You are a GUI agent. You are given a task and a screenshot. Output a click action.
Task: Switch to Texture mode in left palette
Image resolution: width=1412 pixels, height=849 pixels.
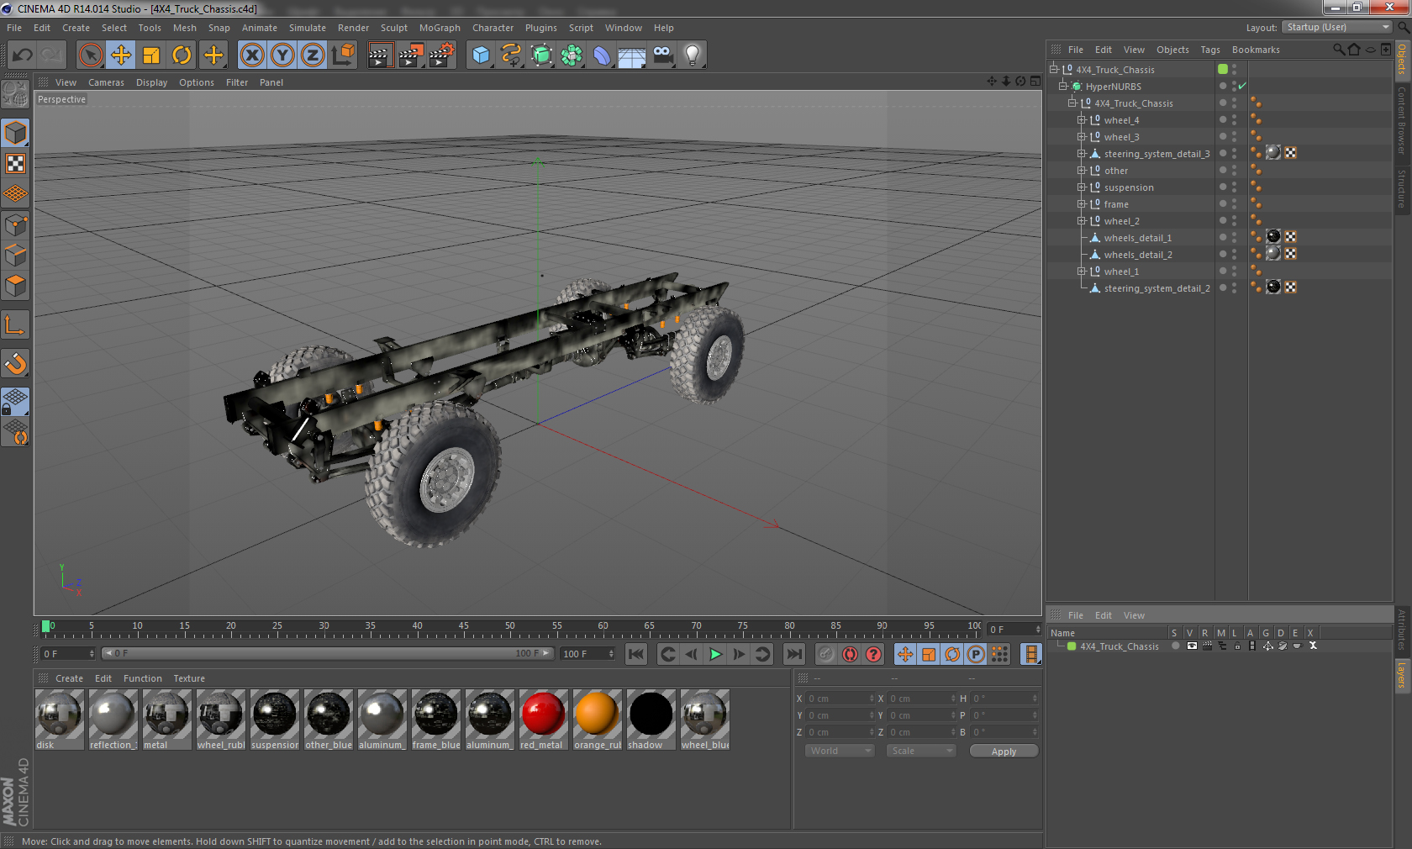16,163
